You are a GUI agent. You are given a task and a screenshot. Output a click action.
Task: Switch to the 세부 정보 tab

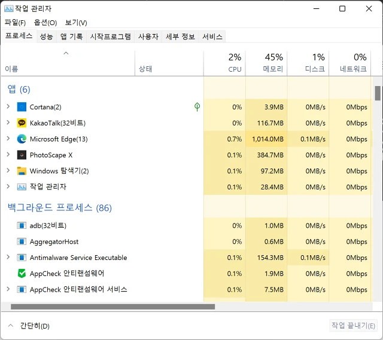(x=180, y=36)
